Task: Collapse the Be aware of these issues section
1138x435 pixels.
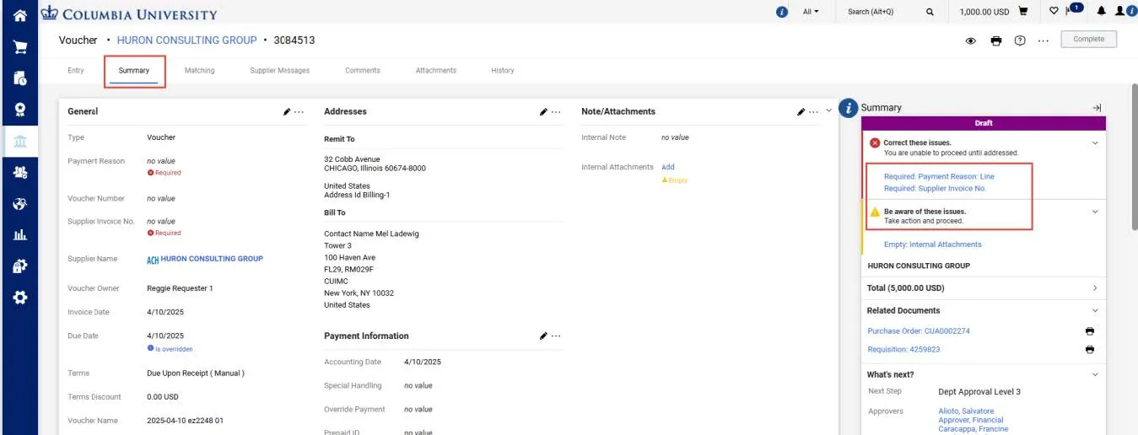Action: 1095,212
